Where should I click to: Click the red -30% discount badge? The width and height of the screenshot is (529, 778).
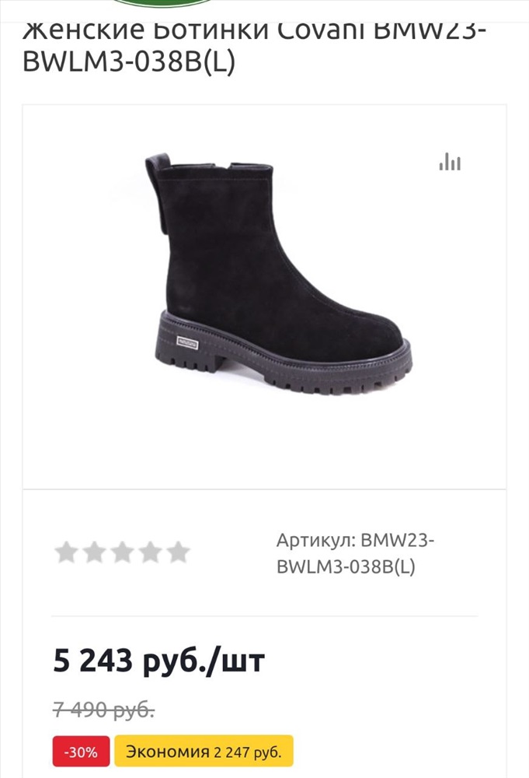click(82, 752)
